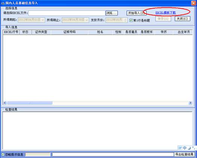Click the EXCEL模板下载 link
Screen dimensions: 197x158
[165, 13]
